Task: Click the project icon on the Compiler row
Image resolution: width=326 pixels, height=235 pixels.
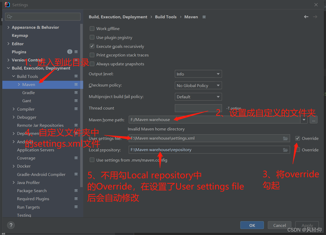Action: click(76, 109)
